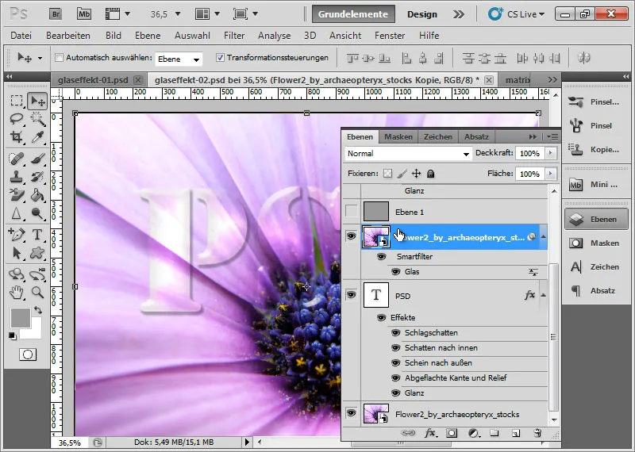Viewport: 635px width, 452px height.
Task: Select the Clone Stamp tool
Action: (16, 176)
